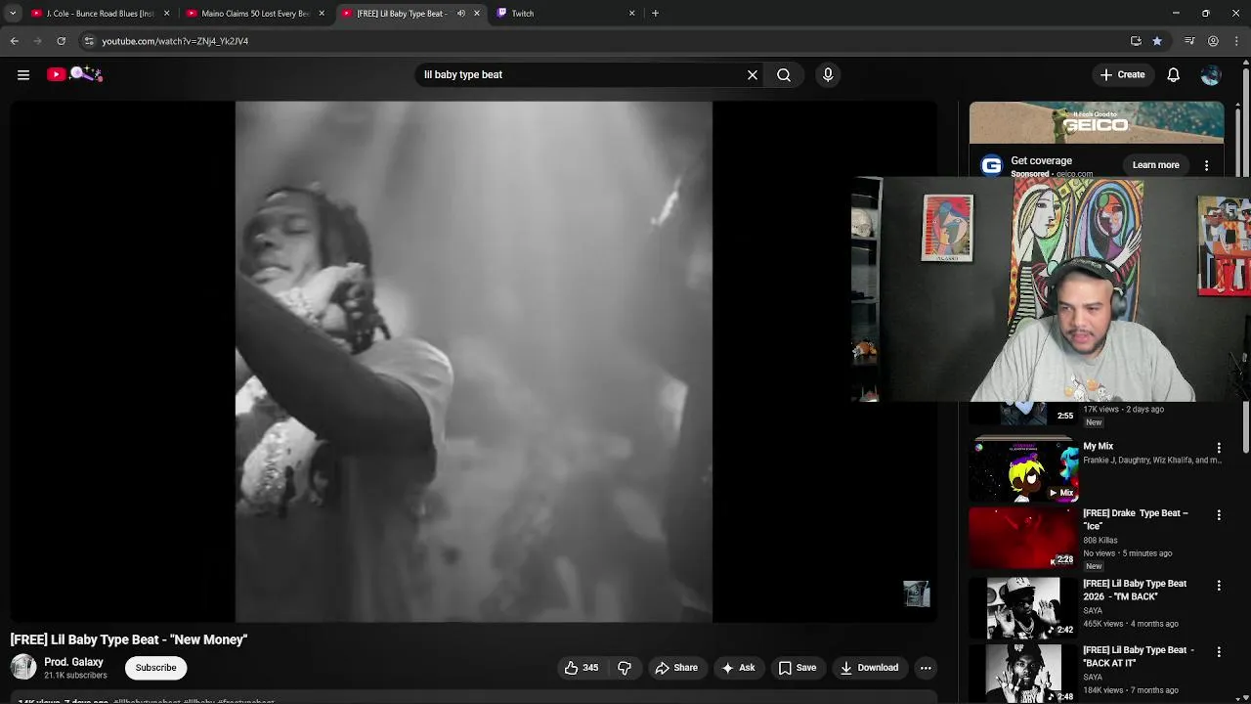
Task: Dislike the New Money video
Action: click(625, 668)
